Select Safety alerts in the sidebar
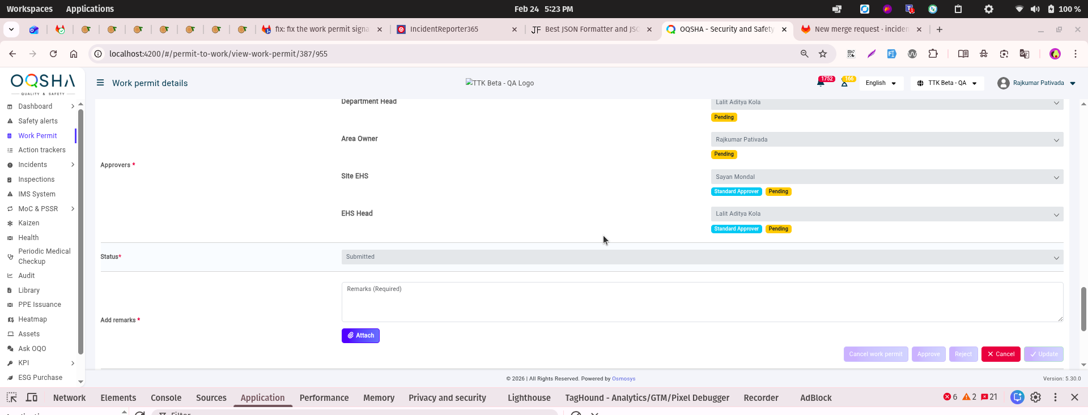Image resolution: width=1088 pixels, height=415 pixels. click(x=38, y=121)
